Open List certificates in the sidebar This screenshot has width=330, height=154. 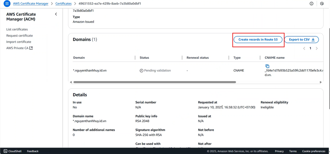pyautogui.click(x=17, y=29)
